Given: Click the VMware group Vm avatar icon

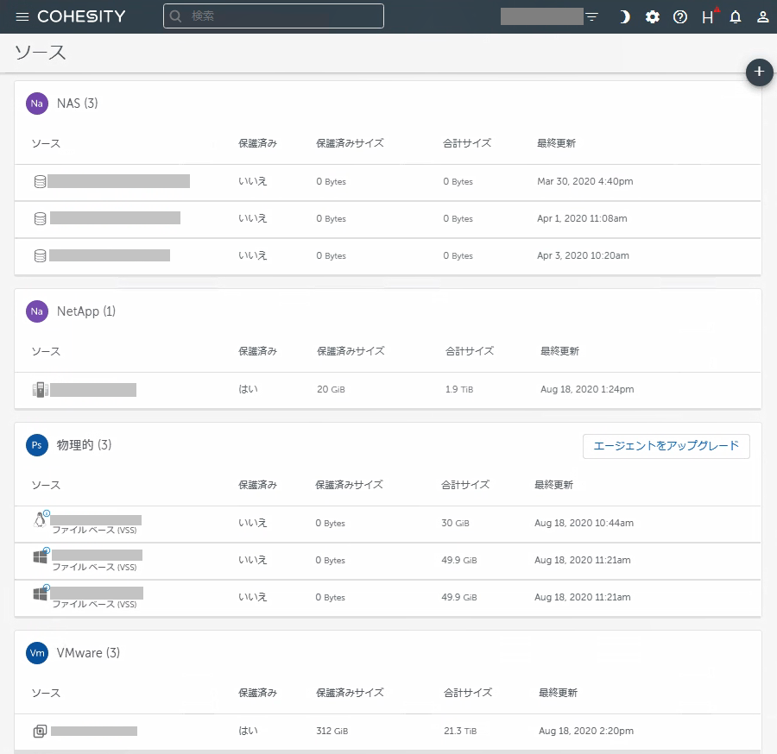Looking at the screenshot, I should (x=37, y=653).
